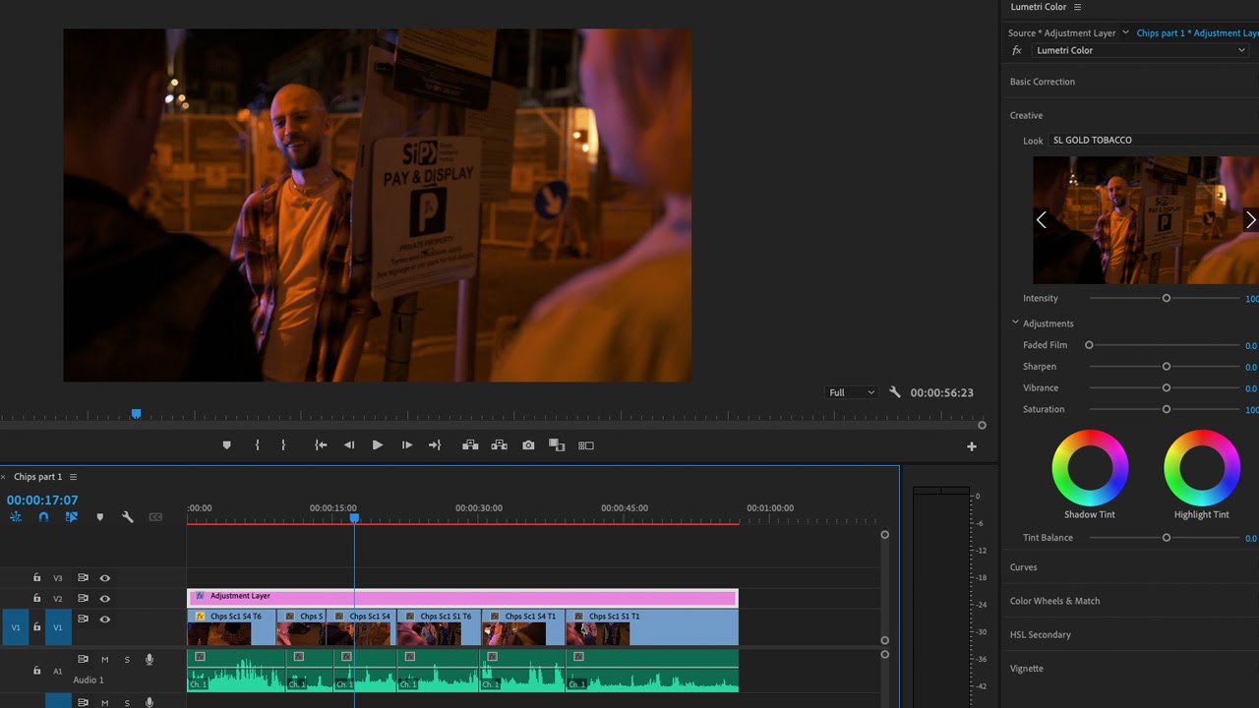Click the Add Marker icon above timeline
This screenshot has height=708, width=1259.
pos(100,517)
